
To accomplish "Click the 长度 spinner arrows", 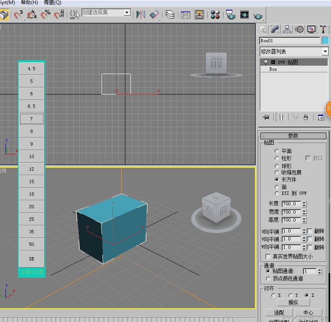I will [304, 204].
